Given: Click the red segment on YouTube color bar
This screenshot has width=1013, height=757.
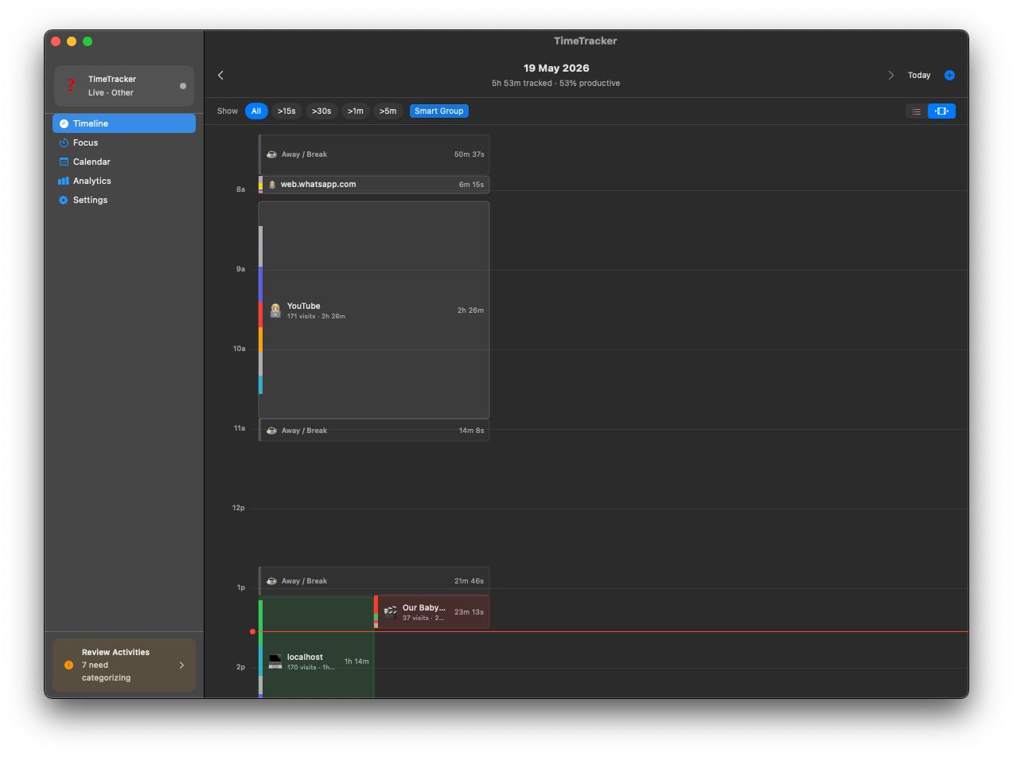Looking at the screenshot, I should click(260, 314).
